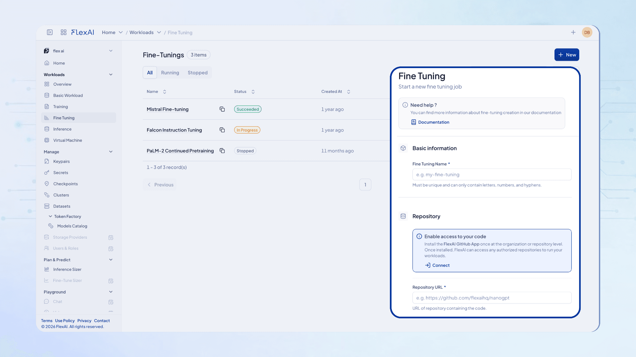Image resolution: width=636 pixels, height=357 pixels.
Task: Open the Mistral Fine-tuning job
Action: (168, 109)
